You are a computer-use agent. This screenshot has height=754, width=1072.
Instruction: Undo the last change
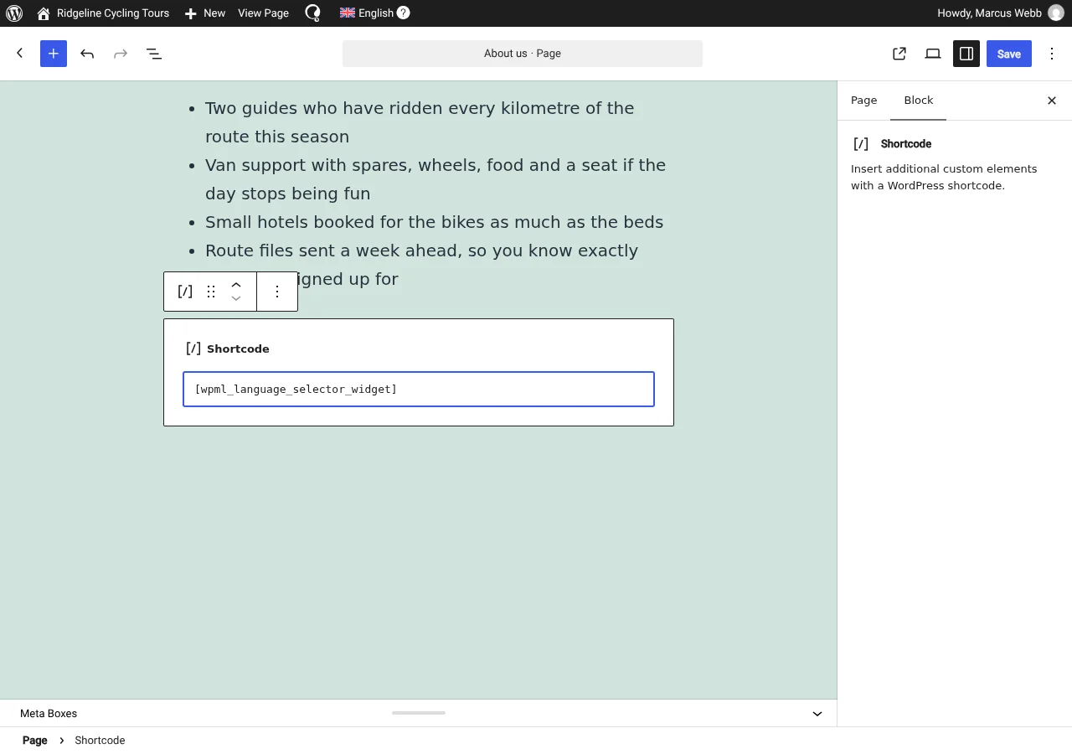tap(87, 54)
